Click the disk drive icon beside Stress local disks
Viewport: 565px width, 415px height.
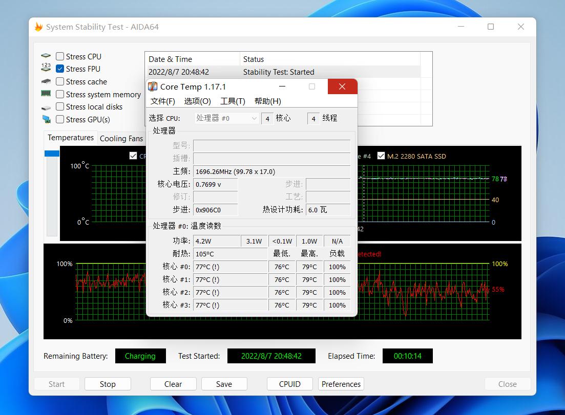46,107
